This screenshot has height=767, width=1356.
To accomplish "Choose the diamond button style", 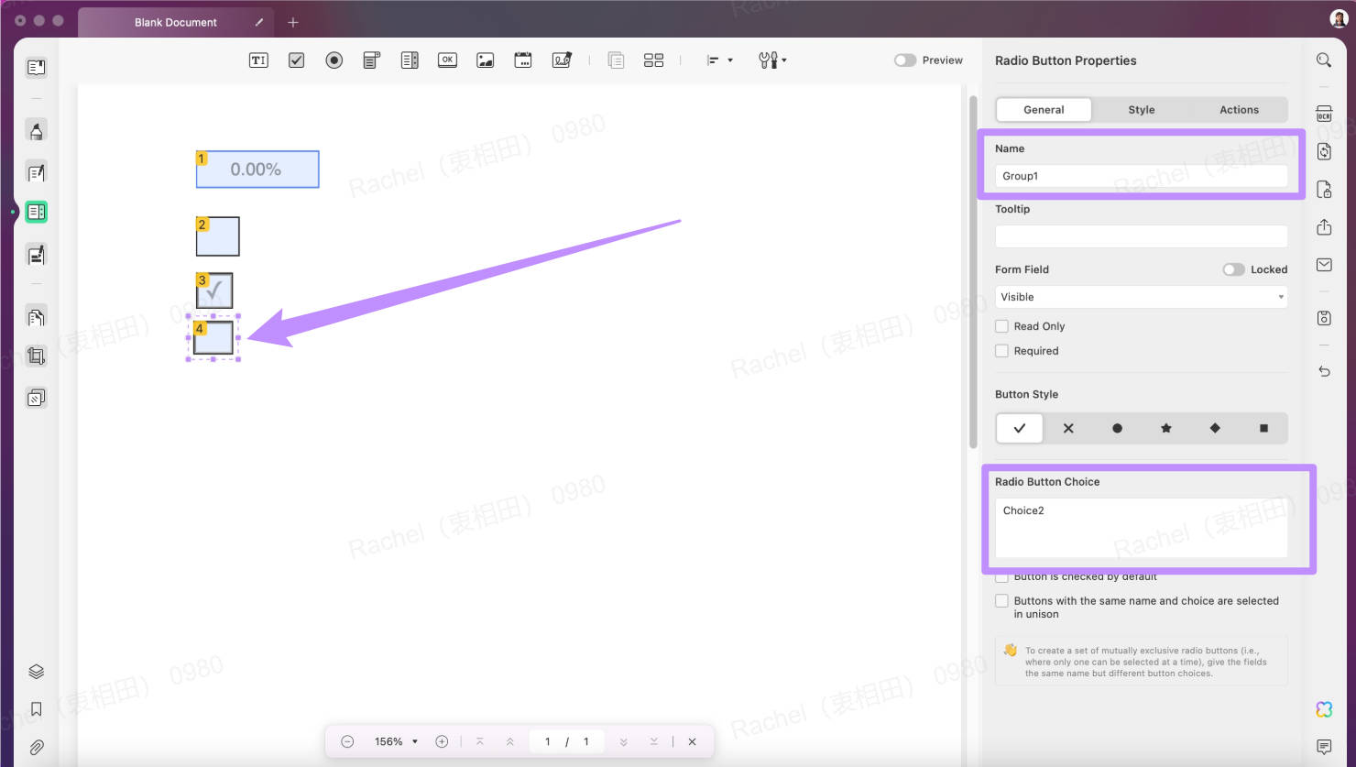I will (1215, 428).
